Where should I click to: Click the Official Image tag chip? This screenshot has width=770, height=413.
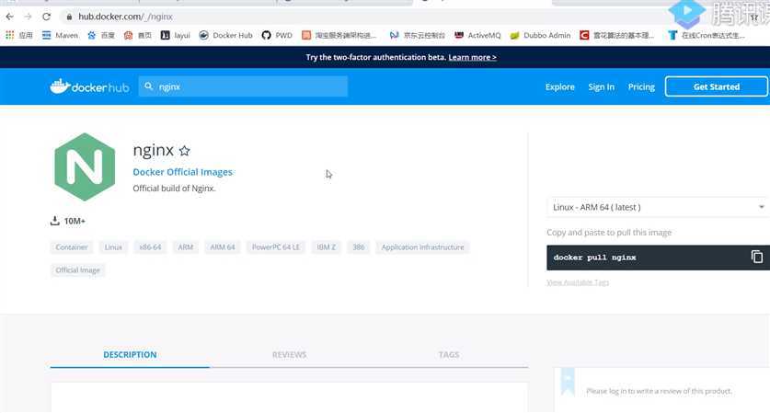point(77,270)
